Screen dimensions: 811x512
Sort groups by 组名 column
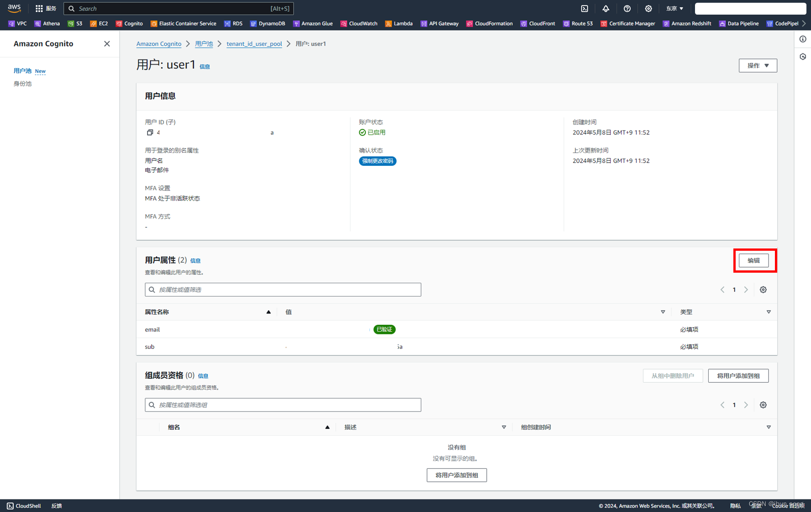(327, 427)
